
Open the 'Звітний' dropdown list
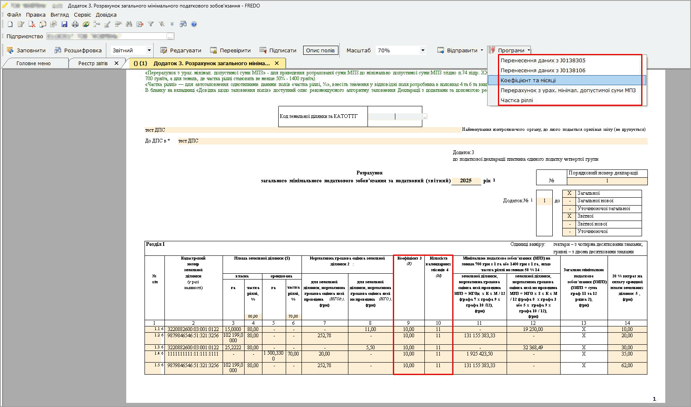pyautogui.click(x=149, y=50)
